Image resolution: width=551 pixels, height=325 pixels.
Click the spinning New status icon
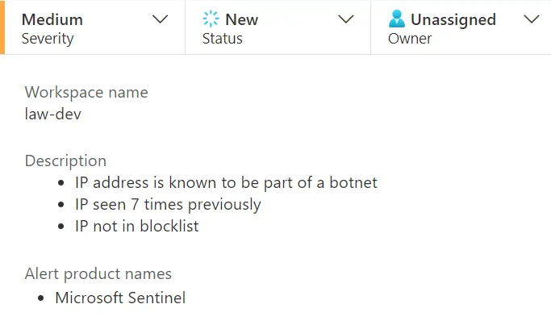click(211, 19)
